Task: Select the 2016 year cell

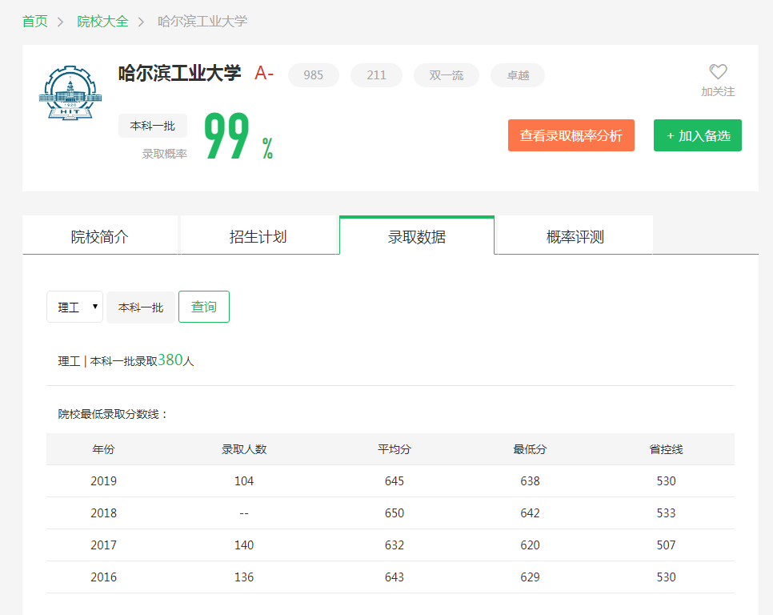Action: point(103,577)
